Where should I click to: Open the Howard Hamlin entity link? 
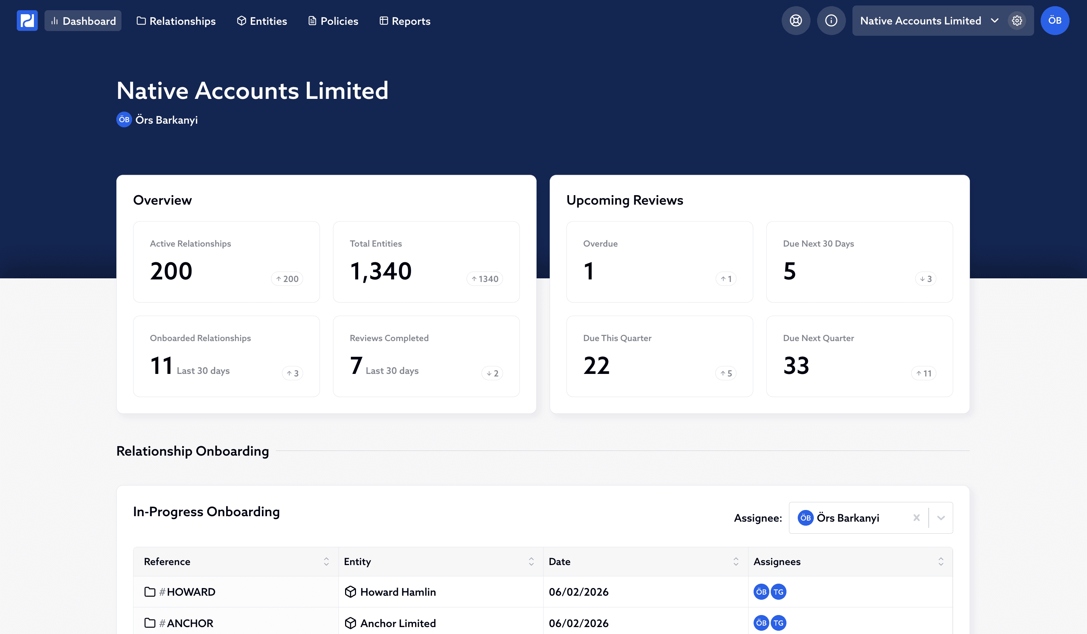[398, 592]
